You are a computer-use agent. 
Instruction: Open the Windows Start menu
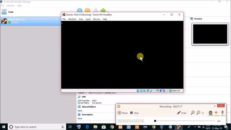[4, 127]
